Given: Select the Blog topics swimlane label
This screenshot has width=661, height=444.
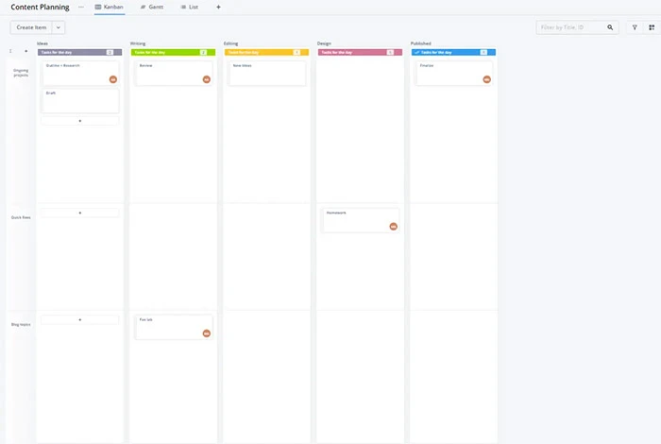Looking at the screenshot, I should click(x=21, y=325).
